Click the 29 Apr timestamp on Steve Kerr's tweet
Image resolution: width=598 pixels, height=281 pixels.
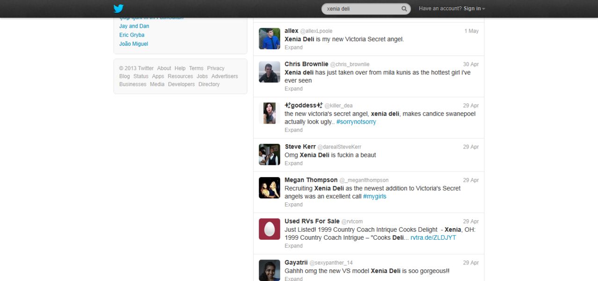[471, 147]
